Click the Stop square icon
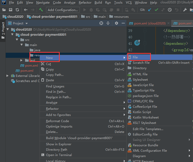This screenshot has height=162, width=193. 118,10
